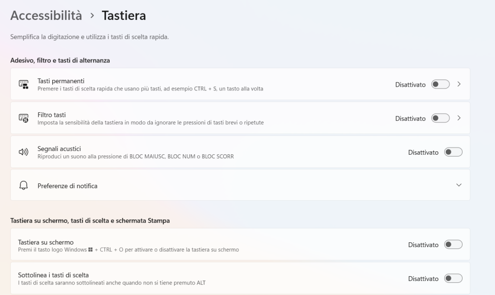Turn on the Filtro tasti switch
This screenshot has width=495, height=295.
pyautogui.click(x=440, y=118)
